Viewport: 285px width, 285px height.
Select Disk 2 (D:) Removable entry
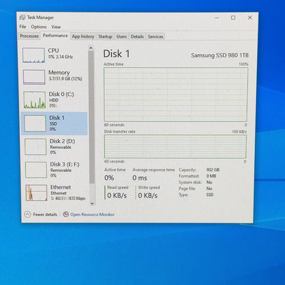coord(55,147)
